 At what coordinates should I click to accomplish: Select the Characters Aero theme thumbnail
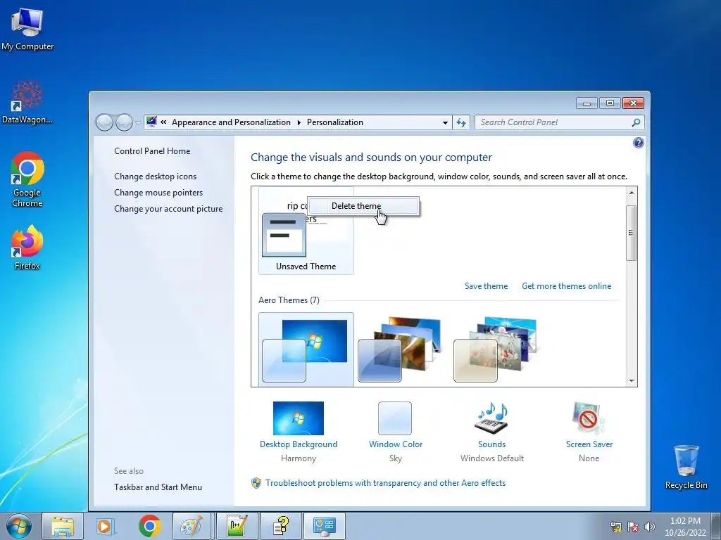[x=496, y=349]
